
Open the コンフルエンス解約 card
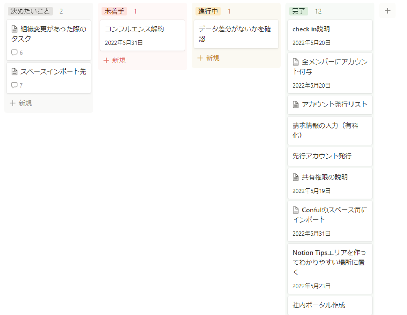[x=142, y=35]
